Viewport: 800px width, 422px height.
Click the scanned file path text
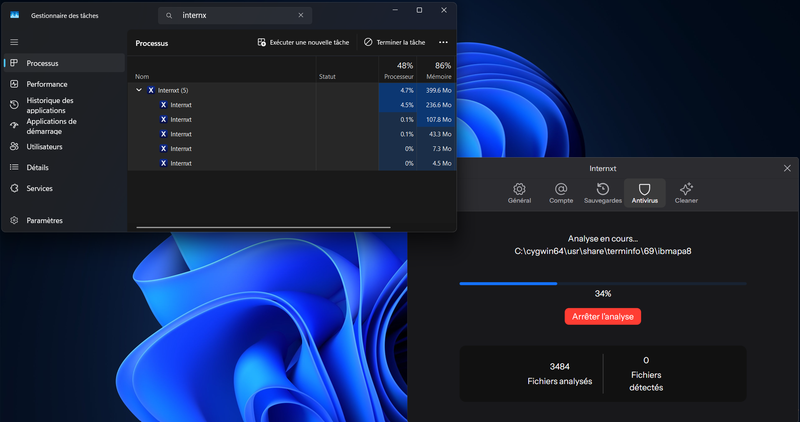(x=603, y=251)
